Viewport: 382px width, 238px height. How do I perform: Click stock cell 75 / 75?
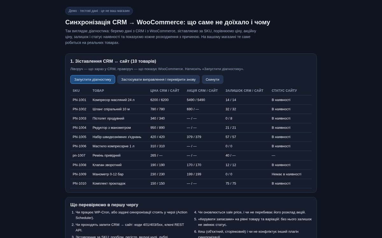pos(231,183)
